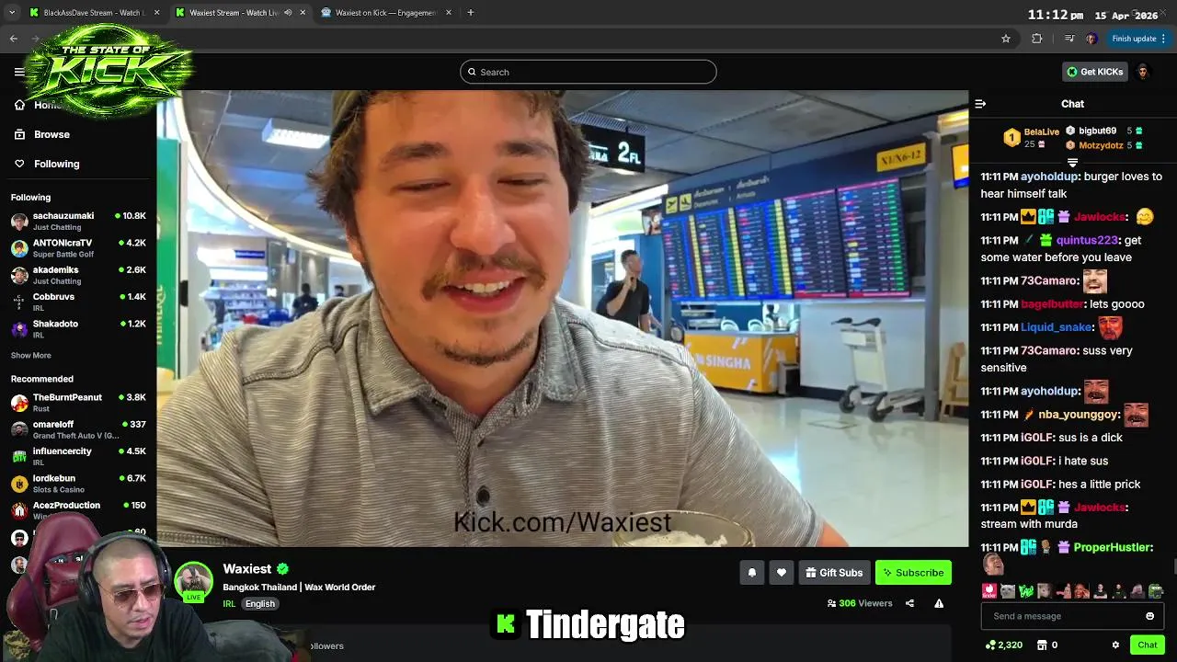This screenshot has width=1177, height=662.
Task: Expand the chat leaderboard handle
Action: (x=1072, y=163)
